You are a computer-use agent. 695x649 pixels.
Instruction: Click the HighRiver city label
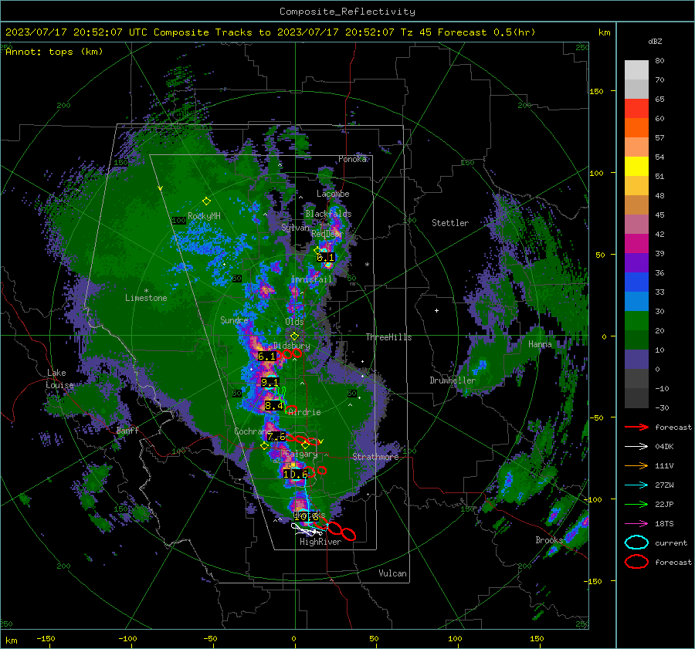coord(320,542)
